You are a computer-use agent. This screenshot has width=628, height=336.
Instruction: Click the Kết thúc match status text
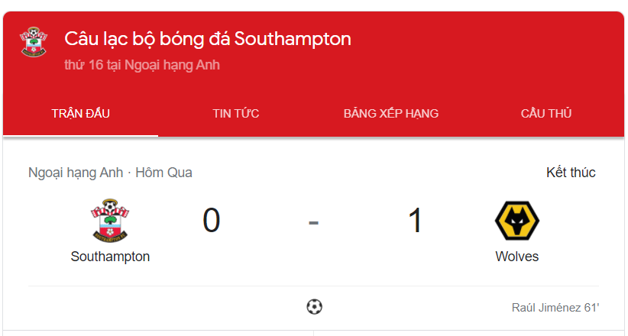point(571,173)
